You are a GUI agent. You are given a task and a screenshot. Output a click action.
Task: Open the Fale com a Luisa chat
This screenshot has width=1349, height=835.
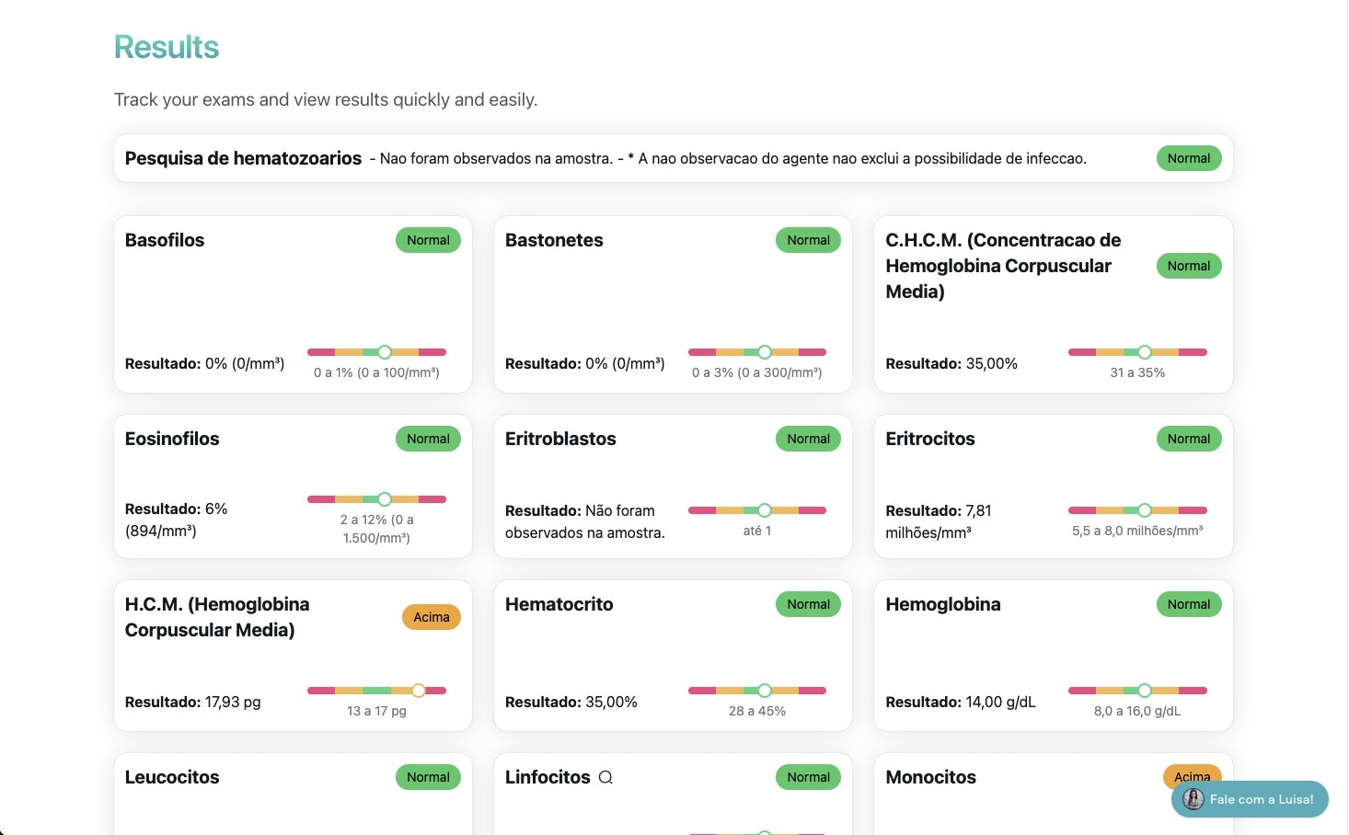tap(1250, 799)
